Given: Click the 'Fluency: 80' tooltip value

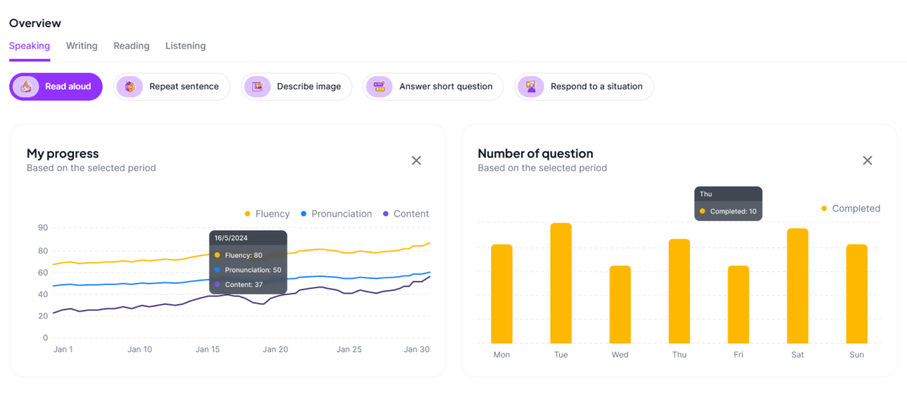Looking at the screenshot, I should point(243,255).
